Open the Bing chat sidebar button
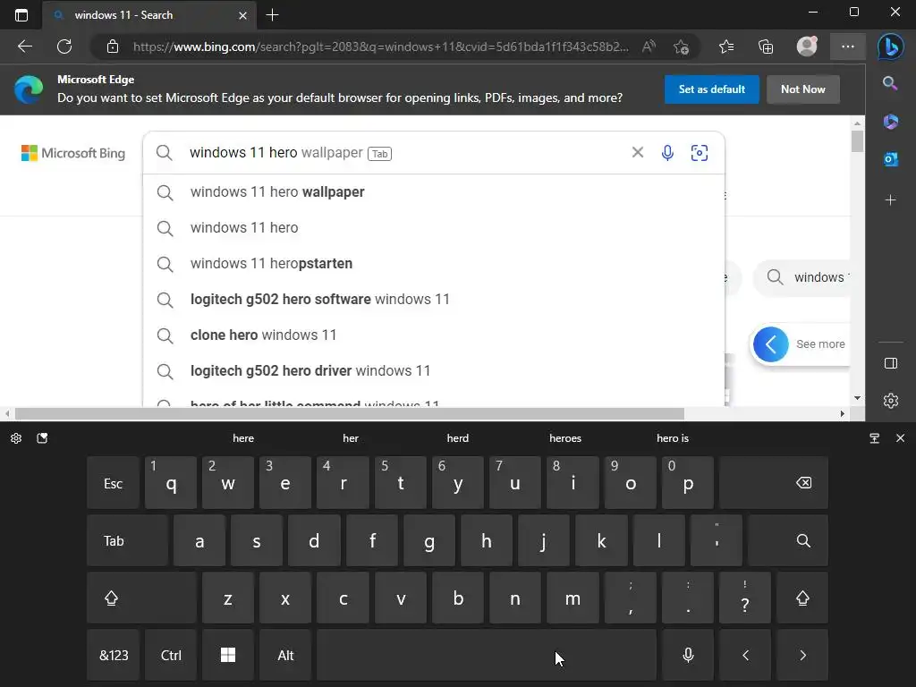 pos(890,47)
